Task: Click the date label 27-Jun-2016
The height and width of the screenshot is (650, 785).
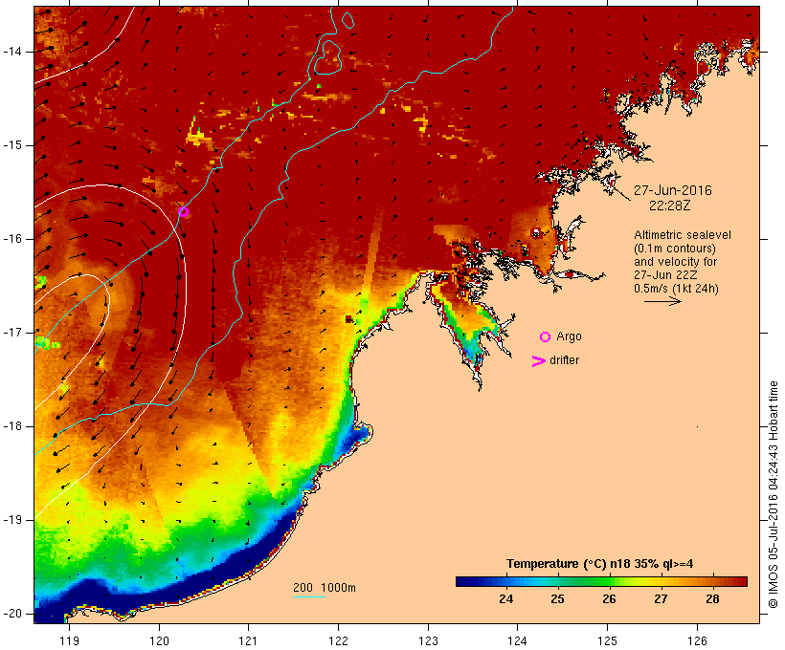Action: 672,190
